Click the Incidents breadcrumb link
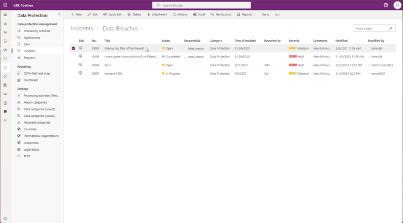The image size is (403, 223). [82, 28]
